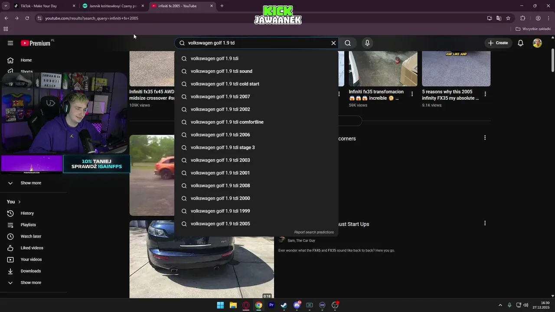555x312 pixels.
Task: Switch to the Jamnik krótkowłosy tab
Action: (113, 6)
